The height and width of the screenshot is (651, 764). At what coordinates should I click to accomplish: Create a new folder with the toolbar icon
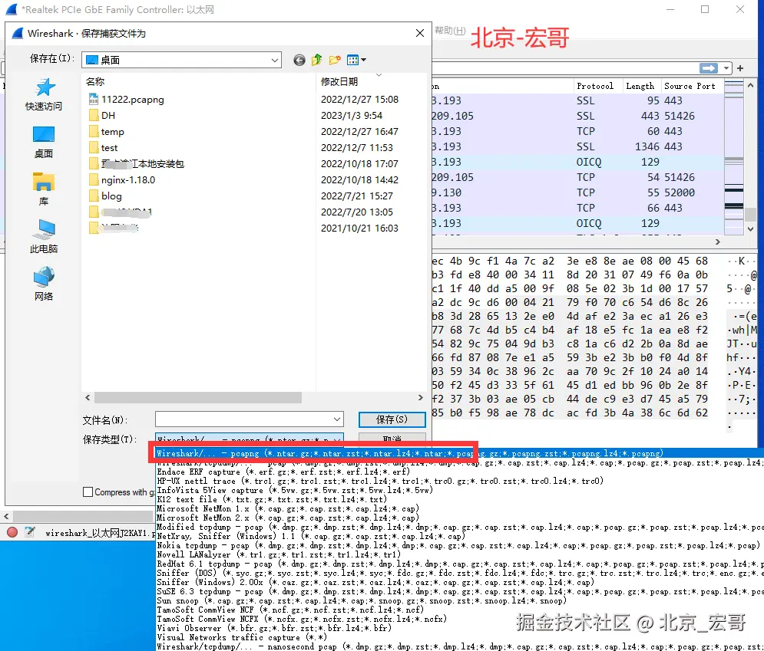point(335,60)
